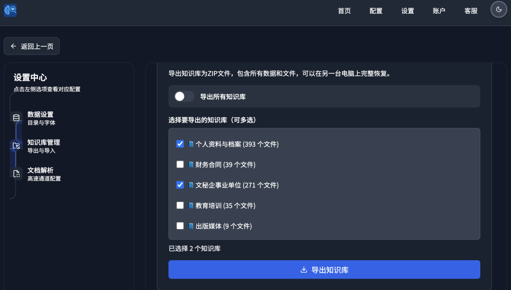511x290 pixels.
Task: Open 知识库管理 via its folder icon
Action: click(16, 146)
